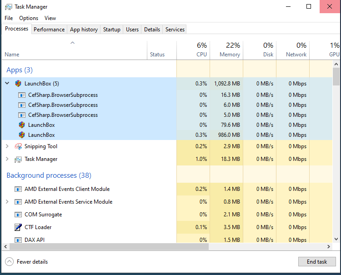Screen dimensions: 341x275
Task: Click the icon of the 79.6 MB LaunchBox process
Action: tap(22, 125)
